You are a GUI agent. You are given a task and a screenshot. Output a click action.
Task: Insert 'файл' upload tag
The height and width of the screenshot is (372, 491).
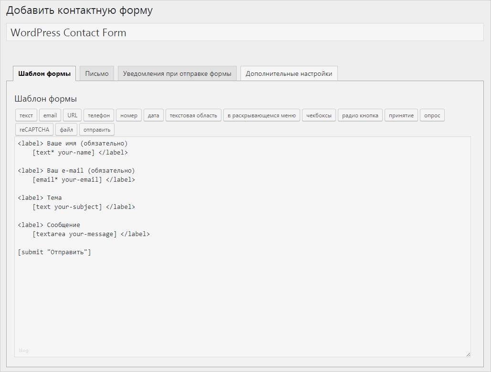point(66,130)
